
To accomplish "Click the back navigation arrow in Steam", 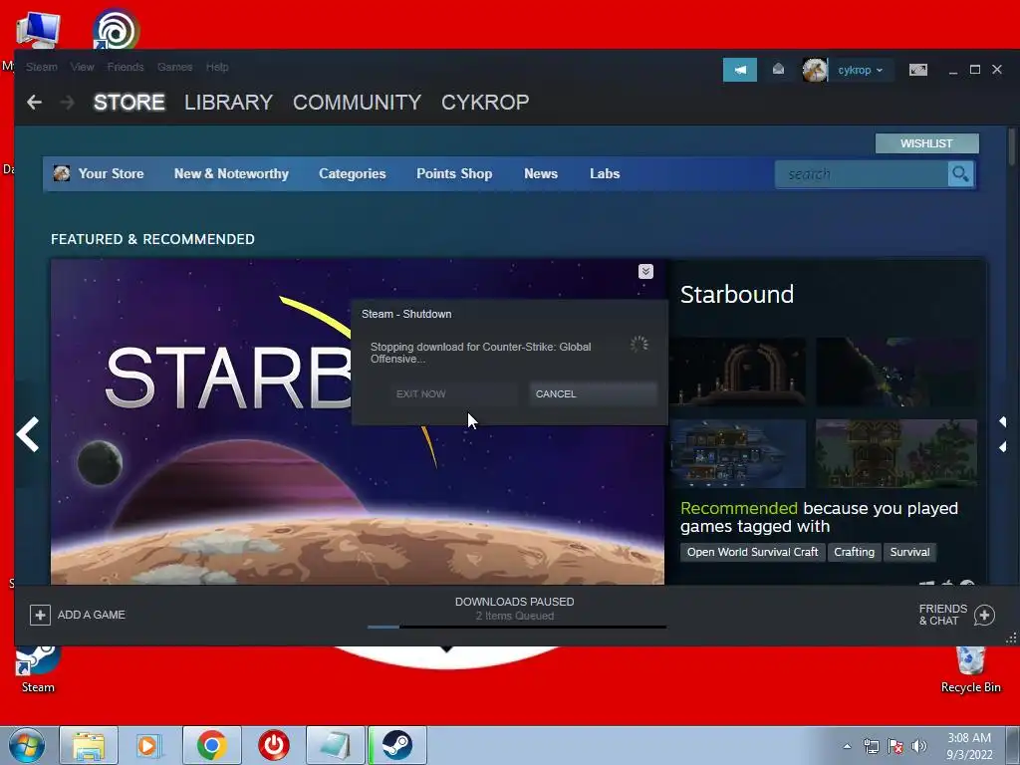I will click(x=35, y=103).
